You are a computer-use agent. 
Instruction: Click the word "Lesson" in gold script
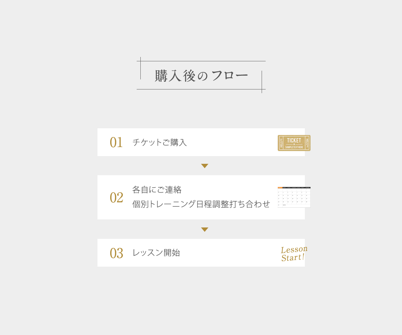tap(294, 249)
